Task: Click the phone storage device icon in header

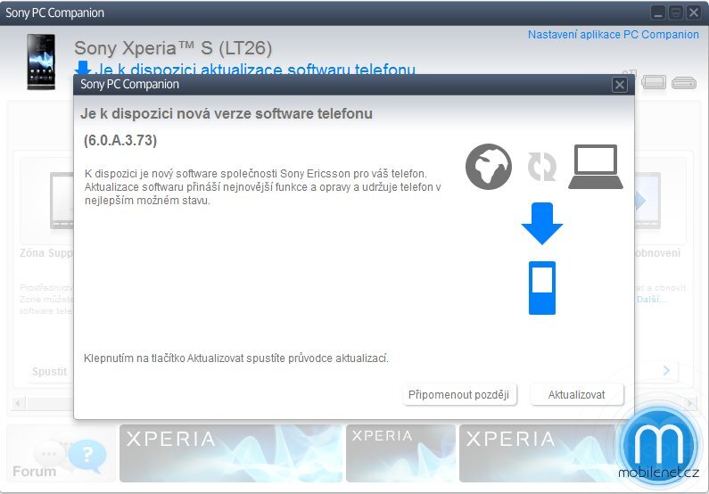Action: [x=654, y=83]
